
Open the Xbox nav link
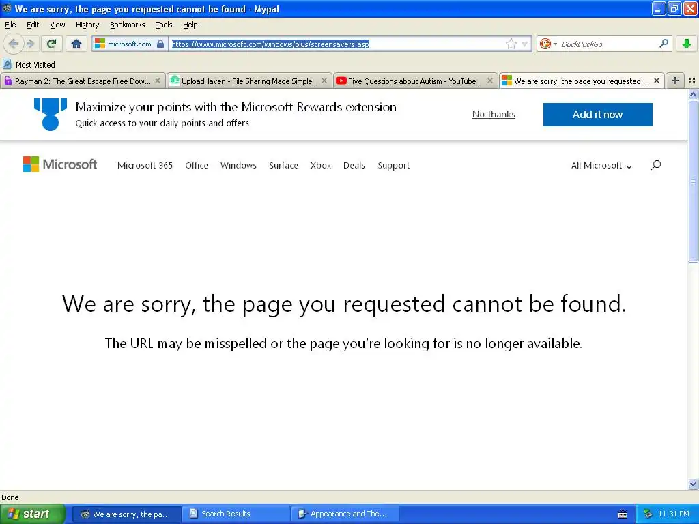(321, 165)
